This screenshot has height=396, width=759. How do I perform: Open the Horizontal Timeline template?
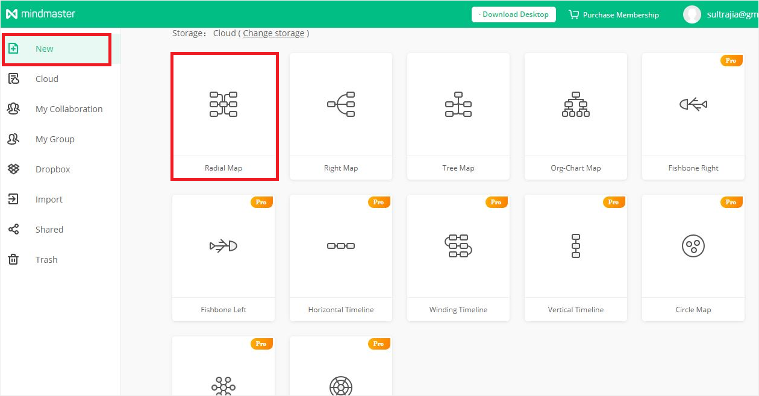click(x=341, y=246)
